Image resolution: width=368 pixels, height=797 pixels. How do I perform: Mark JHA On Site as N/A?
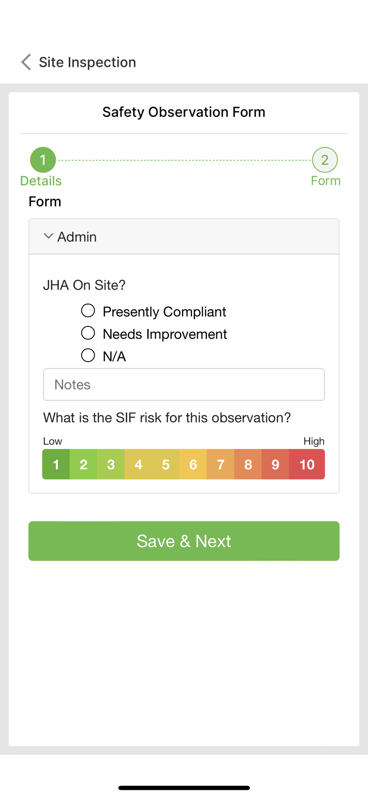88,355
